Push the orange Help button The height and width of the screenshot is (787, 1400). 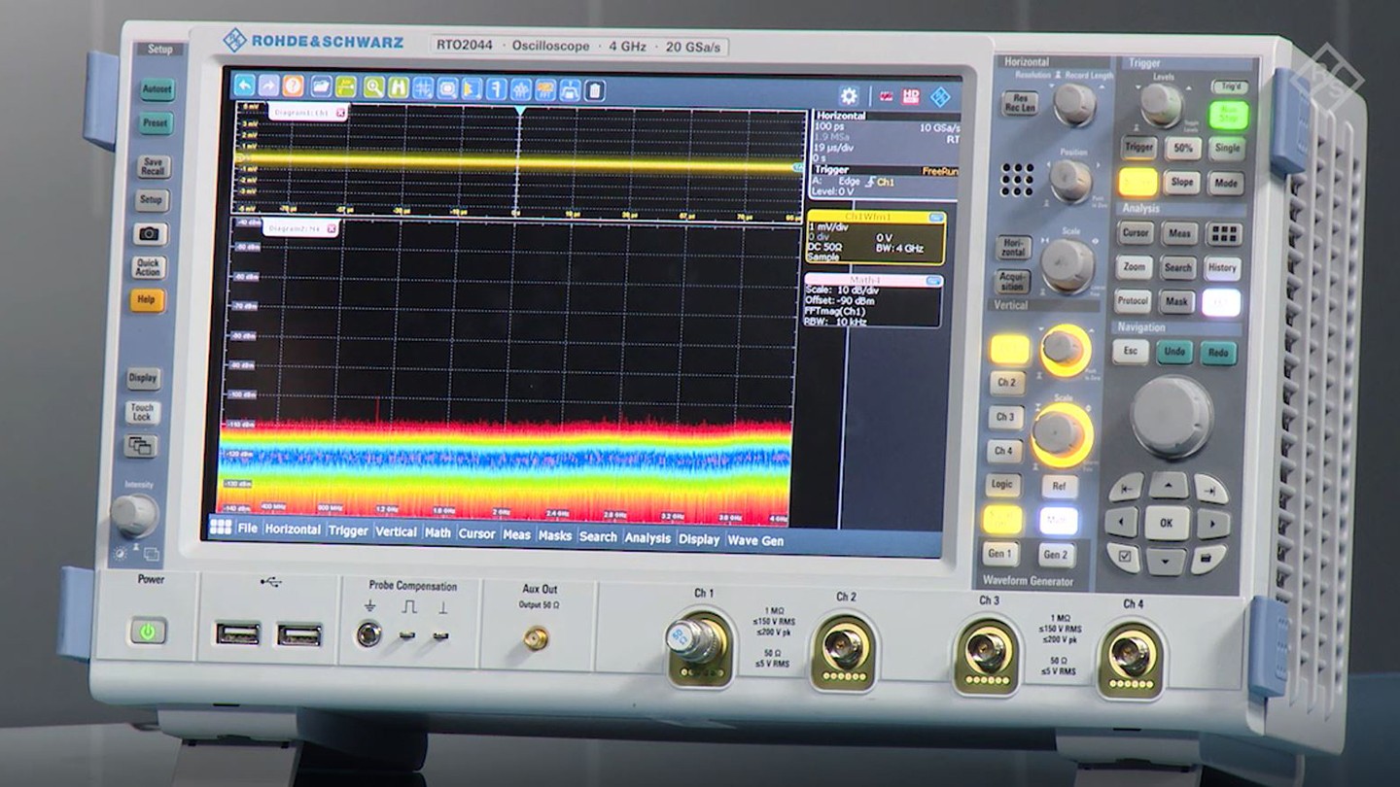[x=147, y=300]
